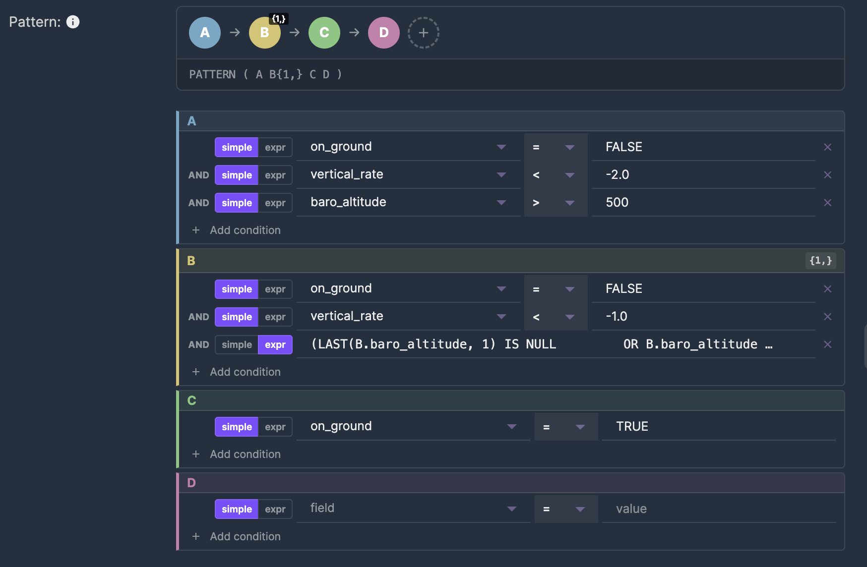Image resolution: width=867 pixels, height=567 pixels.
Task: Open operator dropdown for A on_ground equals
Action: (x=556, y=147)
